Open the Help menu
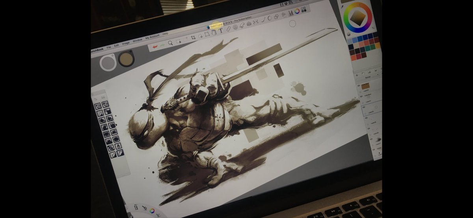 [x=165, y=34]
